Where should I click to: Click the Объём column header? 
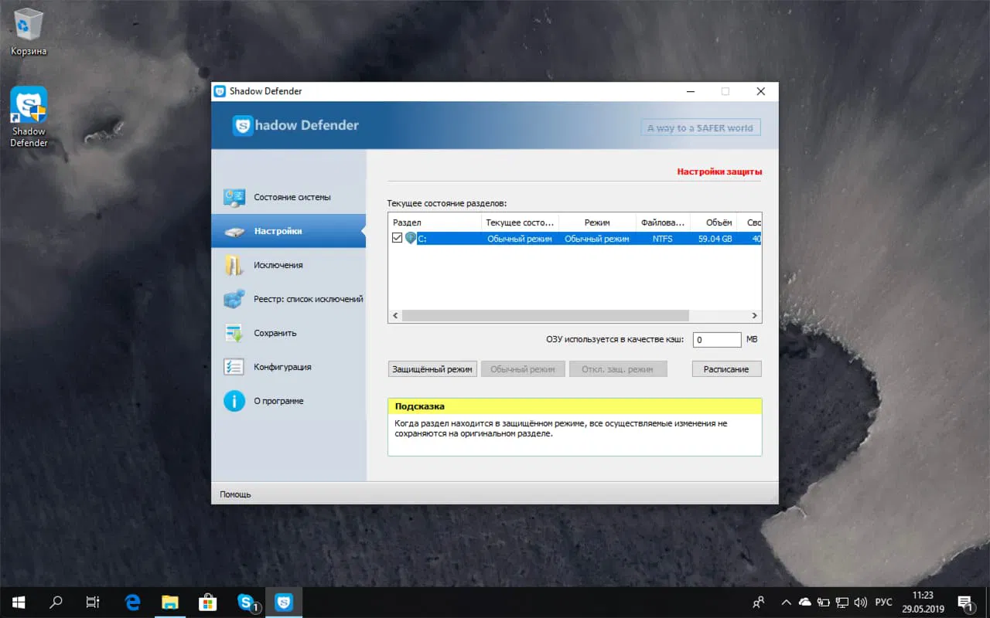tap(713, 222)
